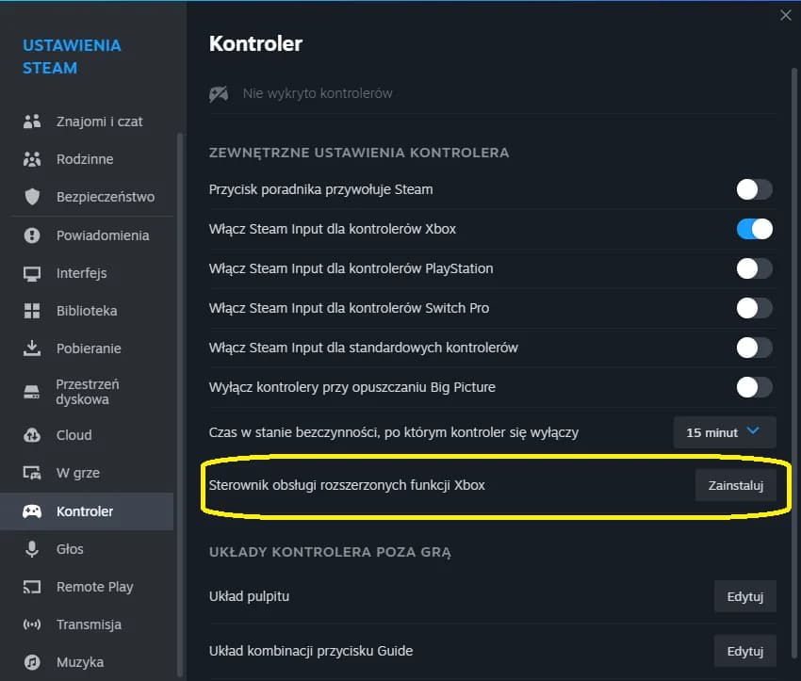Toggle Przycisk poradnika przywołuje Steam
The height and width of the screenshot is (681, 801).
753,189
